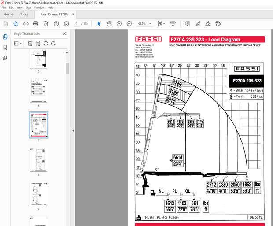Switch to the Home tab

tap(8, 14)
